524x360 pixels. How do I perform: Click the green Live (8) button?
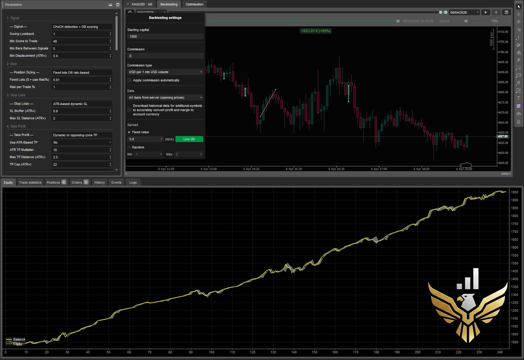tap(189, 139)
